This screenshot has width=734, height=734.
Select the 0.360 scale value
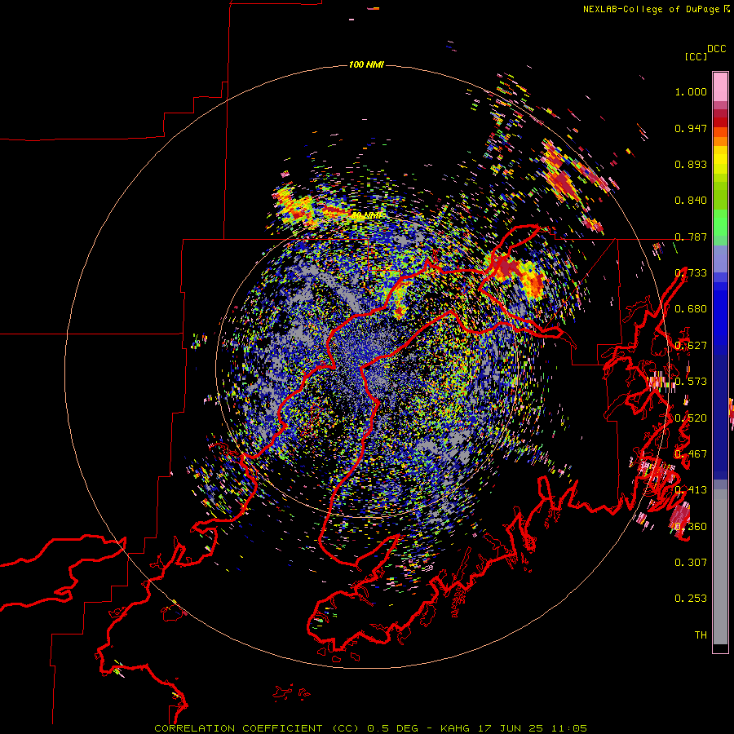click(691, 527)
